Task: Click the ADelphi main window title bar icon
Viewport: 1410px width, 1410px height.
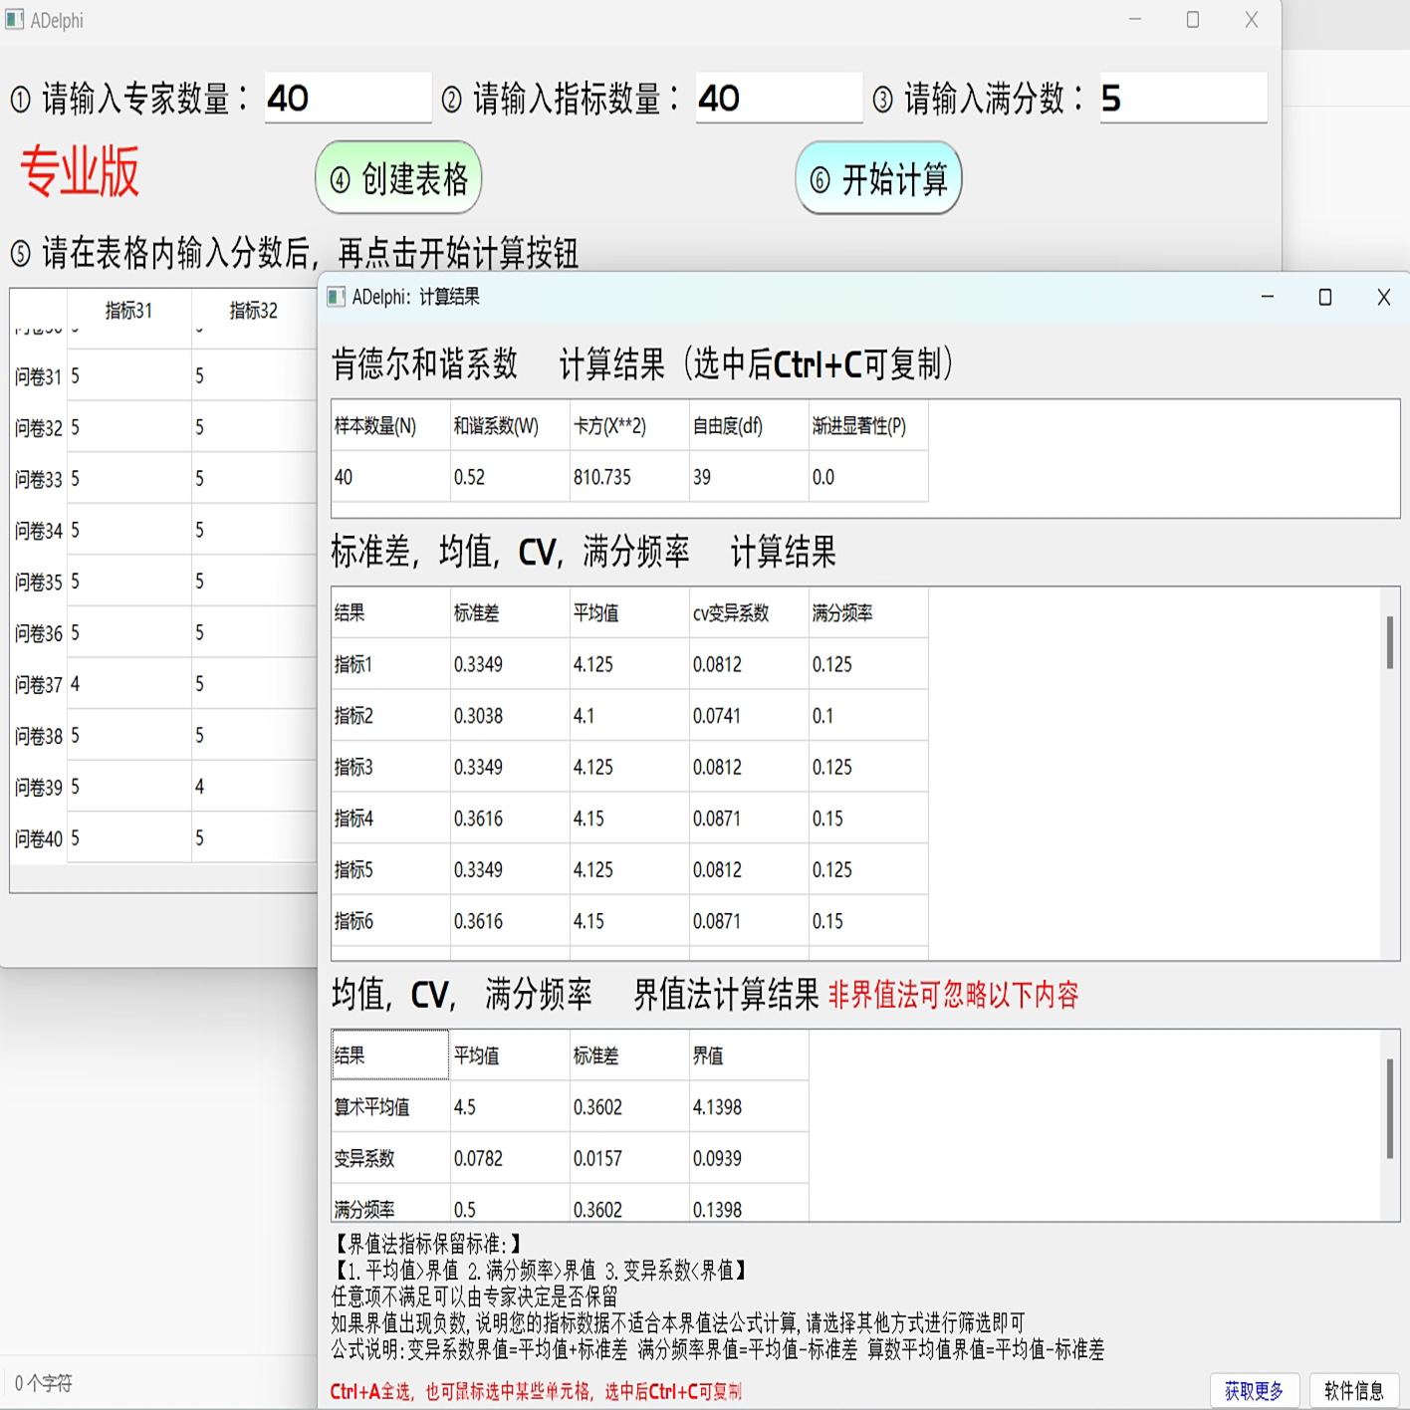Action: (x=15, y=20)
